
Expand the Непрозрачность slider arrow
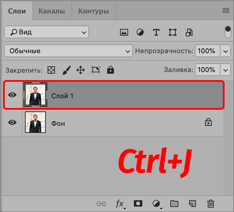[x=226, y=51]
